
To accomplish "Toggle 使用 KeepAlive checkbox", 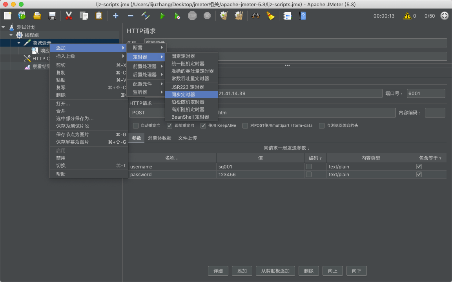I will coord(203,126).
